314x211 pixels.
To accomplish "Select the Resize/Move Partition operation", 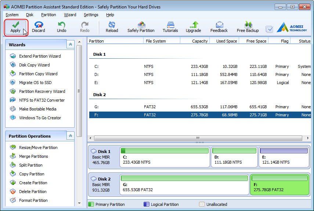I will click(x=38, y=148).
